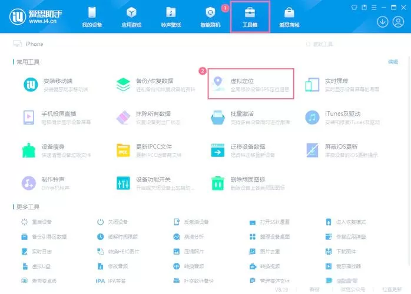Open 迁移设备数据 tool
411x294 pixels.
click(243, 151)
